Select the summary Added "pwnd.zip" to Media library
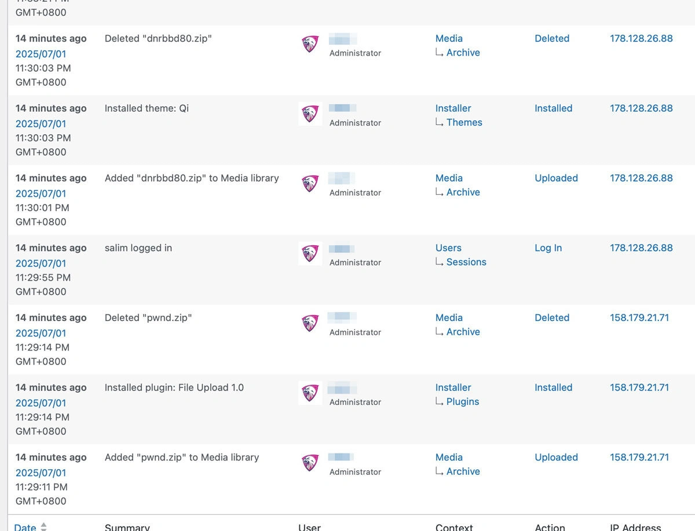The image size is (695, 531). (x=182, y=458)
